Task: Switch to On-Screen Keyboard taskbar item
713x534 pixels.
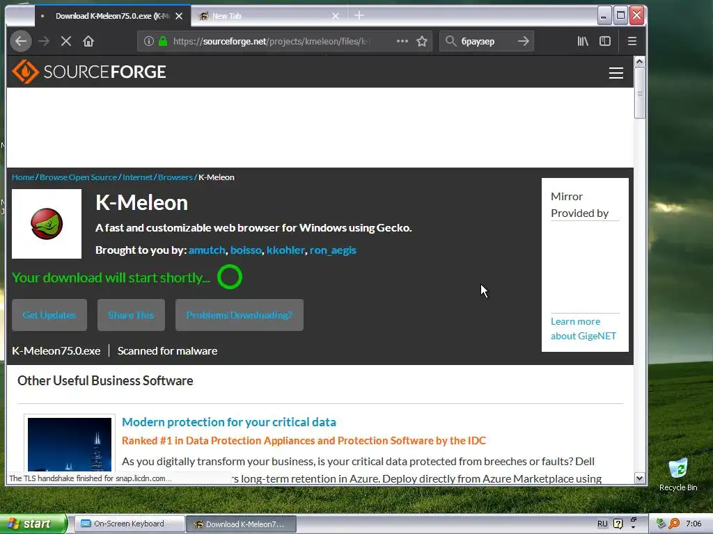Action: point(130,524)
